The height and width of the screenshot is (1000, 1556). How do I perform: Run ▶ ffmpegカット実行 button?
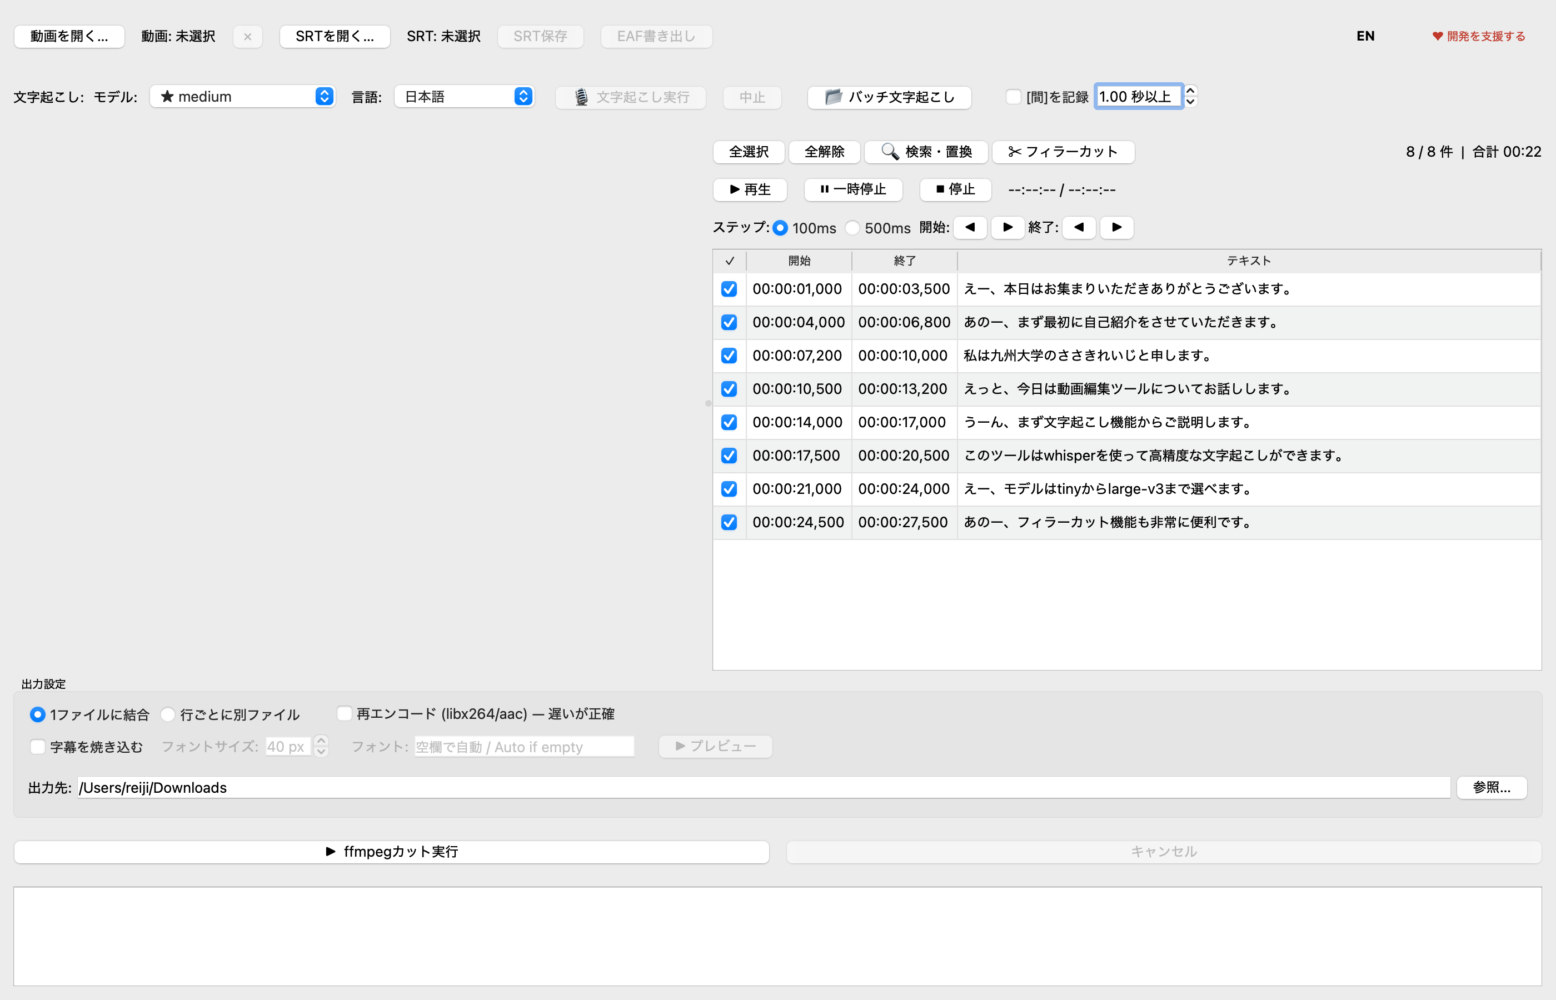pos(392,852)
